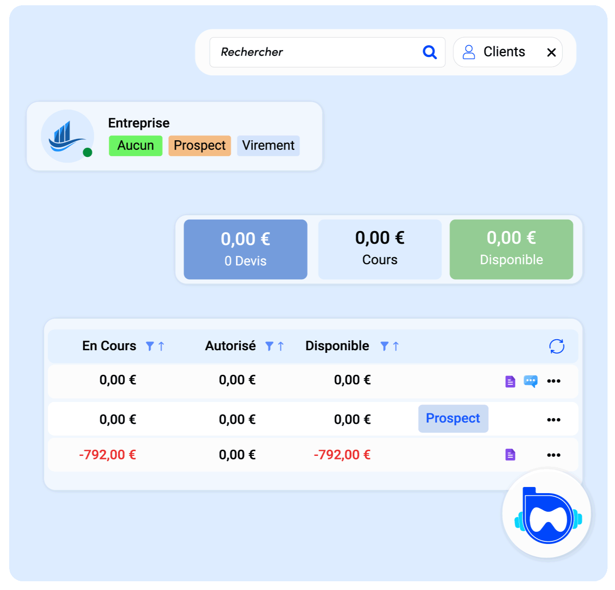Remove the Clients filter with X
Viewport: 615px width, 590px height.
point(551,53)
